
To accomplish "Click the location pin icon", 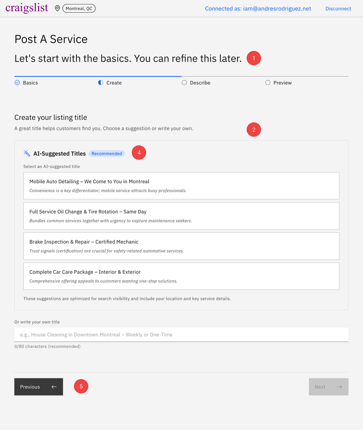I will [x=57, y=9].
